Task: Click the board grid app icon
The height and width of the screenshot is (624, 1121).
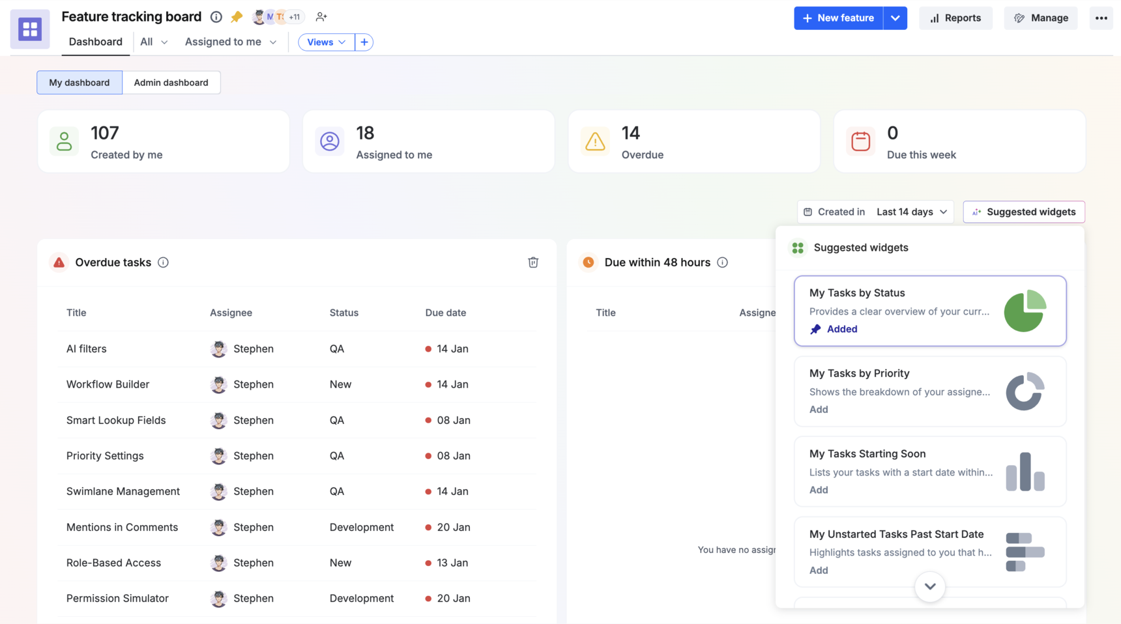Action: (x=30, y=29)
